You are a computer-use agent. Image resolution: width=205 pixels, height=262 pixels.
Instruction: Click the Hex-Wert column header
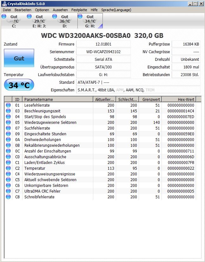179,99
